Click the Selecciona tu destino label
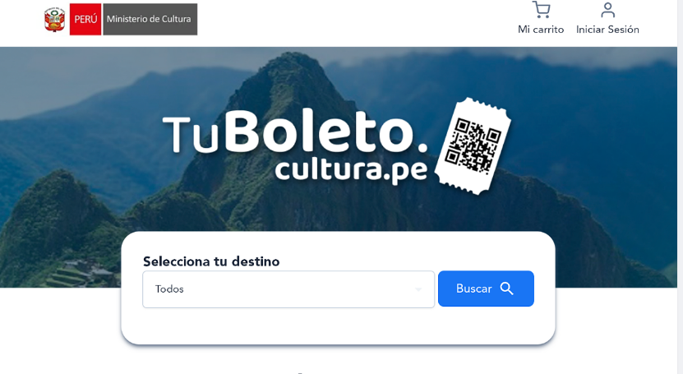Screen dimensions: 683x374 point(211,261)
